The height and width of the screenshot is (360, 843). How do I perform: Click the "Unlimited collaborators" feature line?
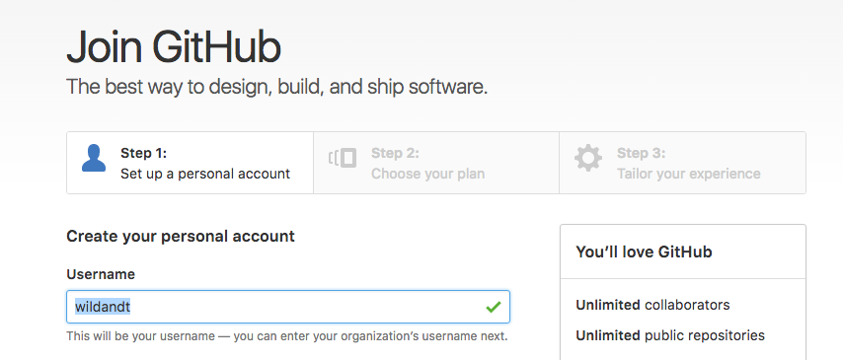coord(652,305)
